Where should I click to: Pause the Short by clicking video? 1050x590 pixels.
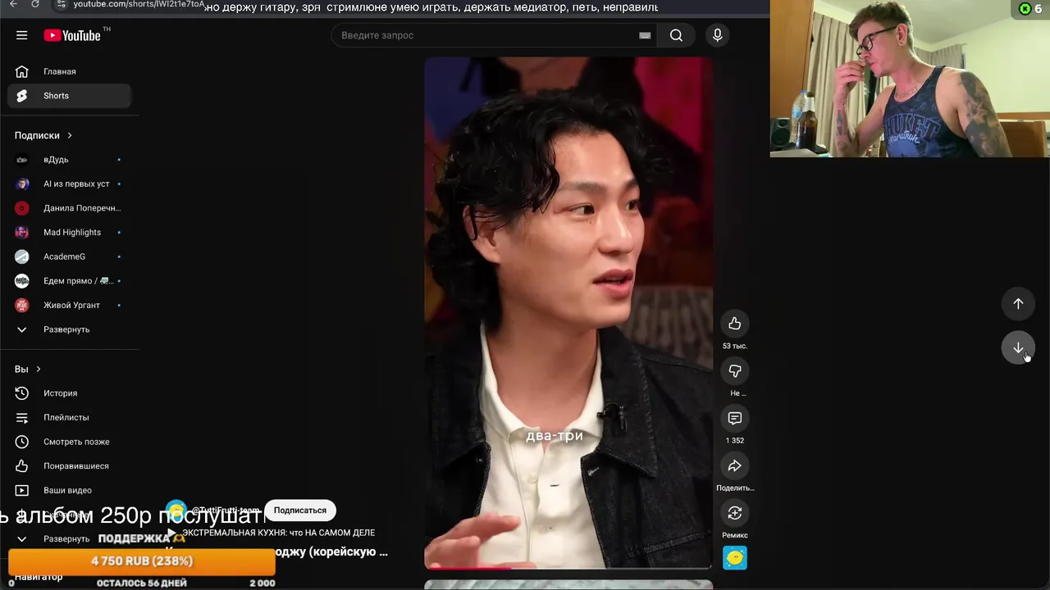(568, 311)
